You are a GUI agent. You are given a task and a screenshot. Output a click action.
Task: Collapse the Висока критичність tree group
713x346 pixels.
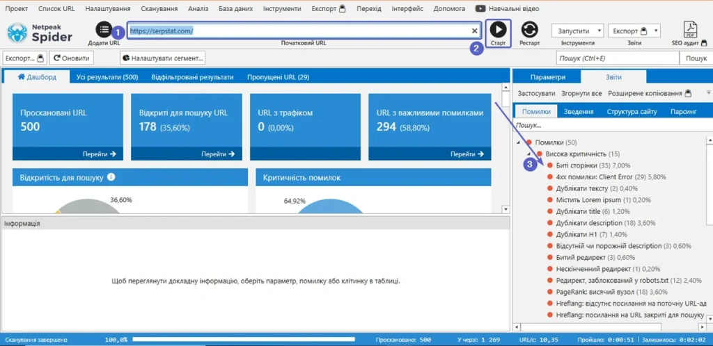click(529, 154)
